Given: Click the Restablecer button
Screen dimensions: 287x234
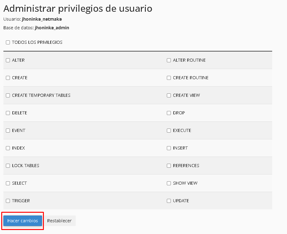Looking at the screenshot, I should click(x=60, y=221).
